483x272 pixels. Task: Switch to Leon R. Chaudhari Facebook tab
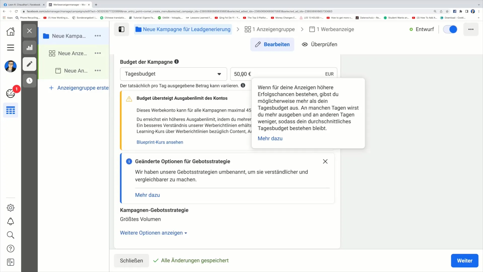(24, 5)
